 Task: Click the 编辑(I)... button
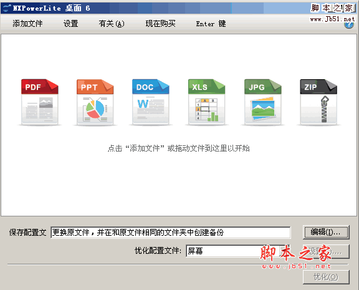coord(326,232)
